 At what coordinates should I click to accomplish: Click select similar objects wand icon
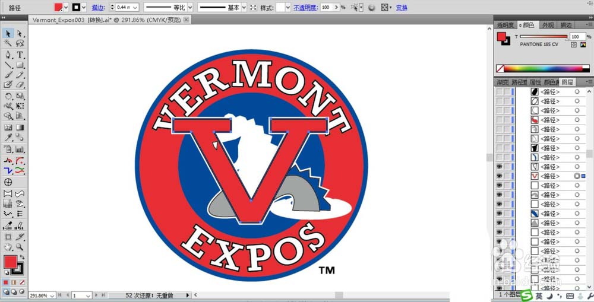[x=355, y=7]
